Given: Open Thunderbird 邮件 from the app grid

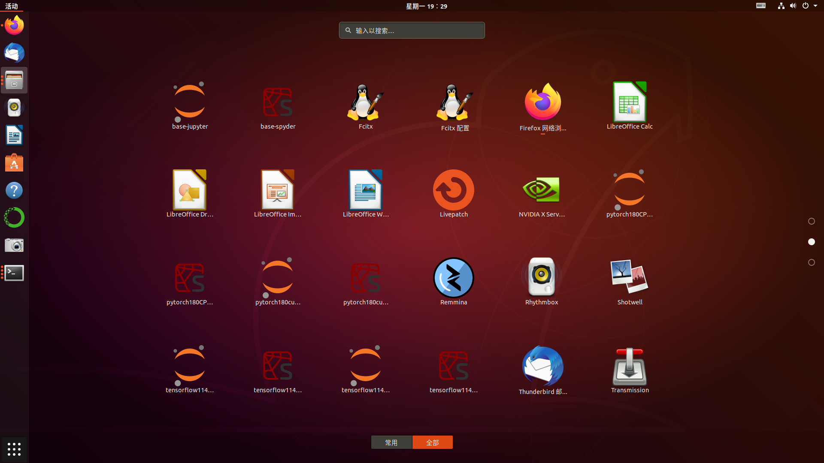Looking at the screenshot, I should (x=543, y=370).
